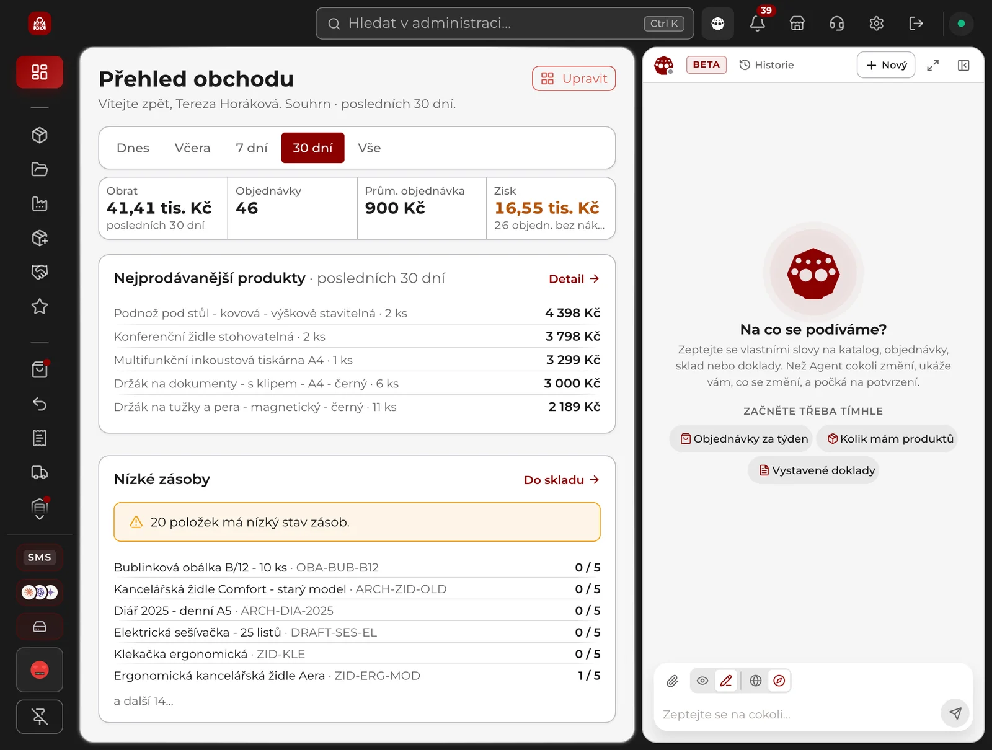The image size is (992, 750).
Task: Start a new chat with Nový button
Action: (886, 65)
